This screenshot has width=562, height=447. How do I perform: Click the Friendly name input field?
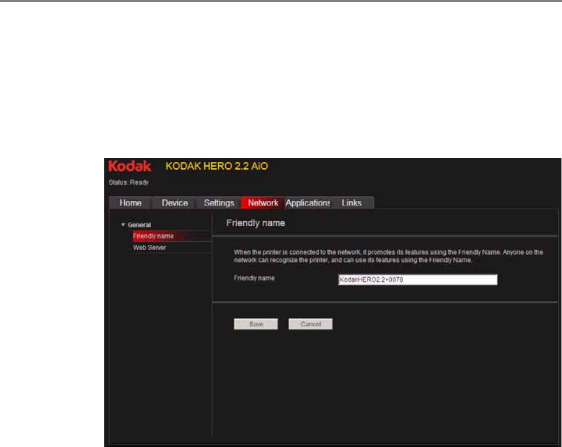418,280
